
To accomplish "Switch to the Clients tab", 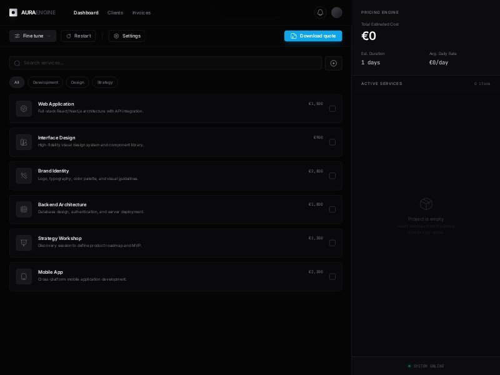I will [x=114, y=12].
